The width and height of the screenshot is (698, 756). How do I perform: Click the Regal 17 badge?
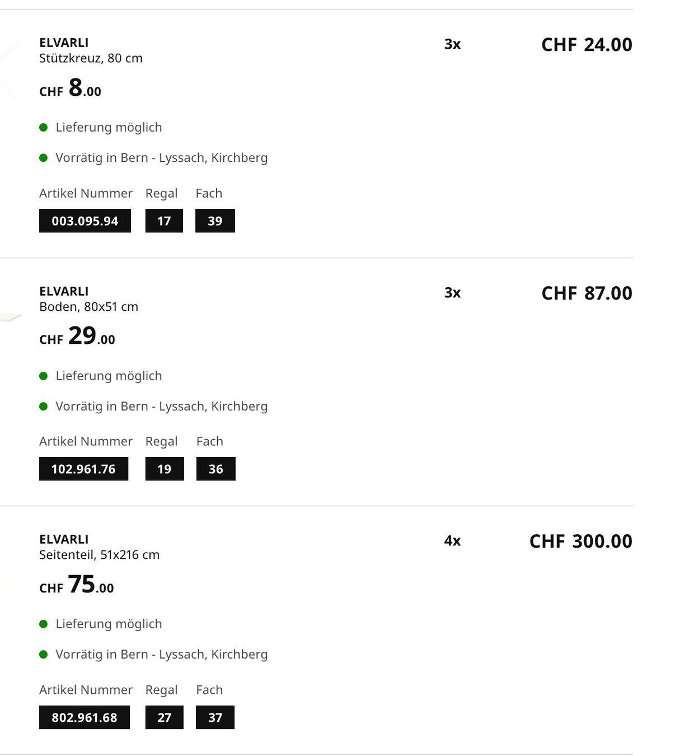164,221
